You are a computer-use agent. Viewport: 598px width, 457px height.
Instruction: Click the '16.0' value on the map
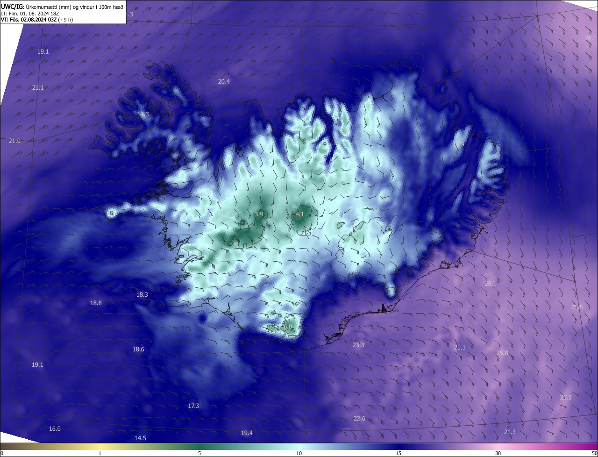(55, 428)
